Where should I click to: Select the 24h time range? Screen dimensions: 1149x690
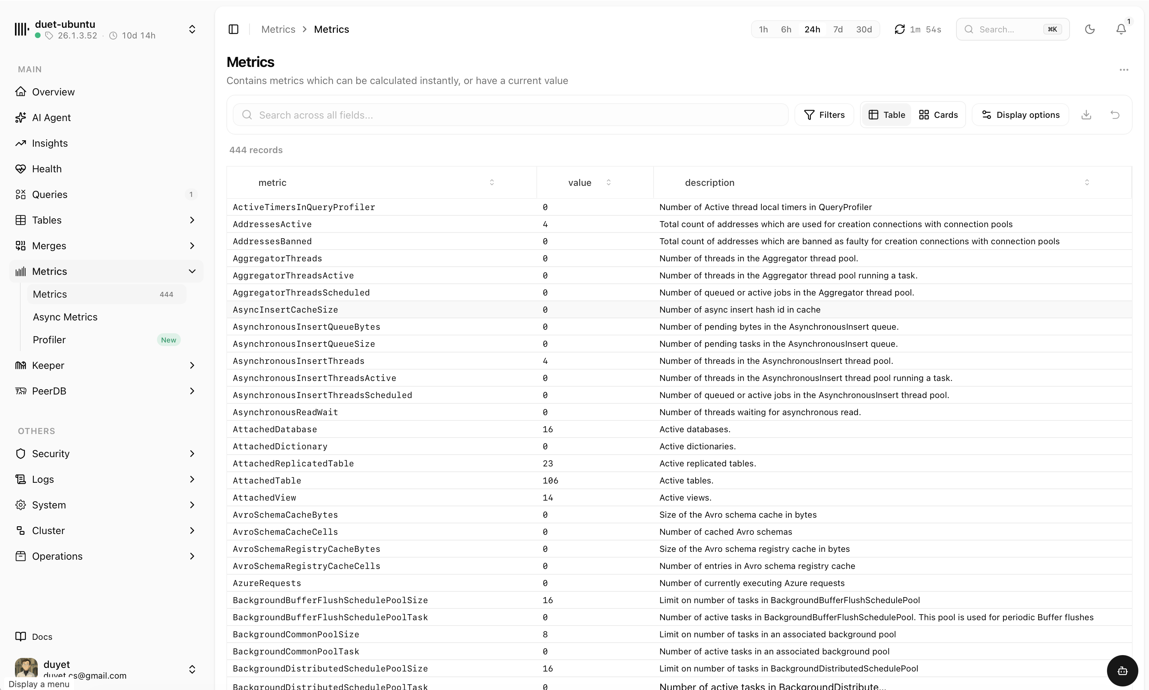pyautogui.click(x=812, y=29)
